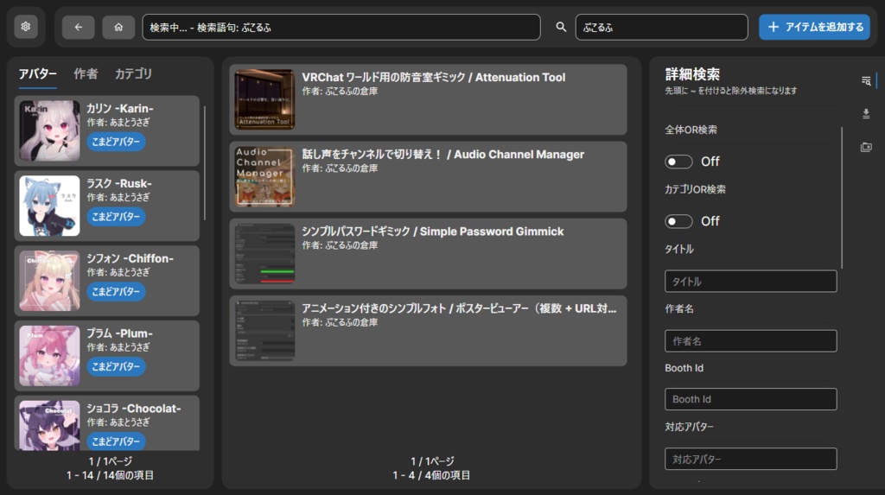Click こまどアバター tag under ラスク -Rusk-
Image resolution: width=885 pixels, height=495 pixels.
pos(116,217)
